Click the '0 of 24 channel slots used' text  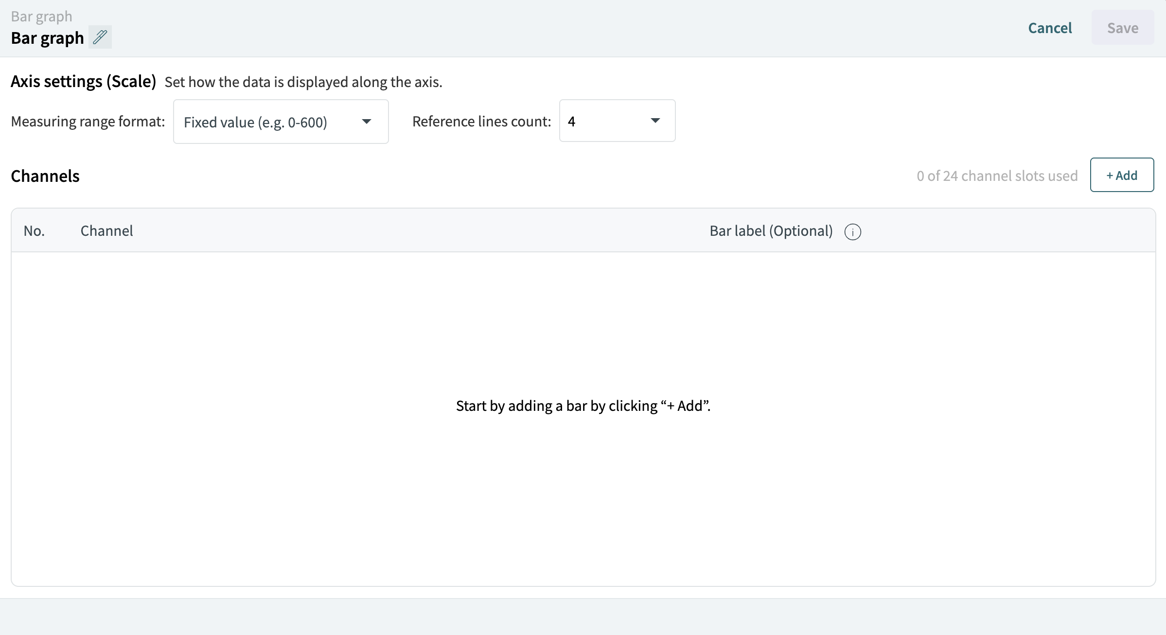coord(997,176)
